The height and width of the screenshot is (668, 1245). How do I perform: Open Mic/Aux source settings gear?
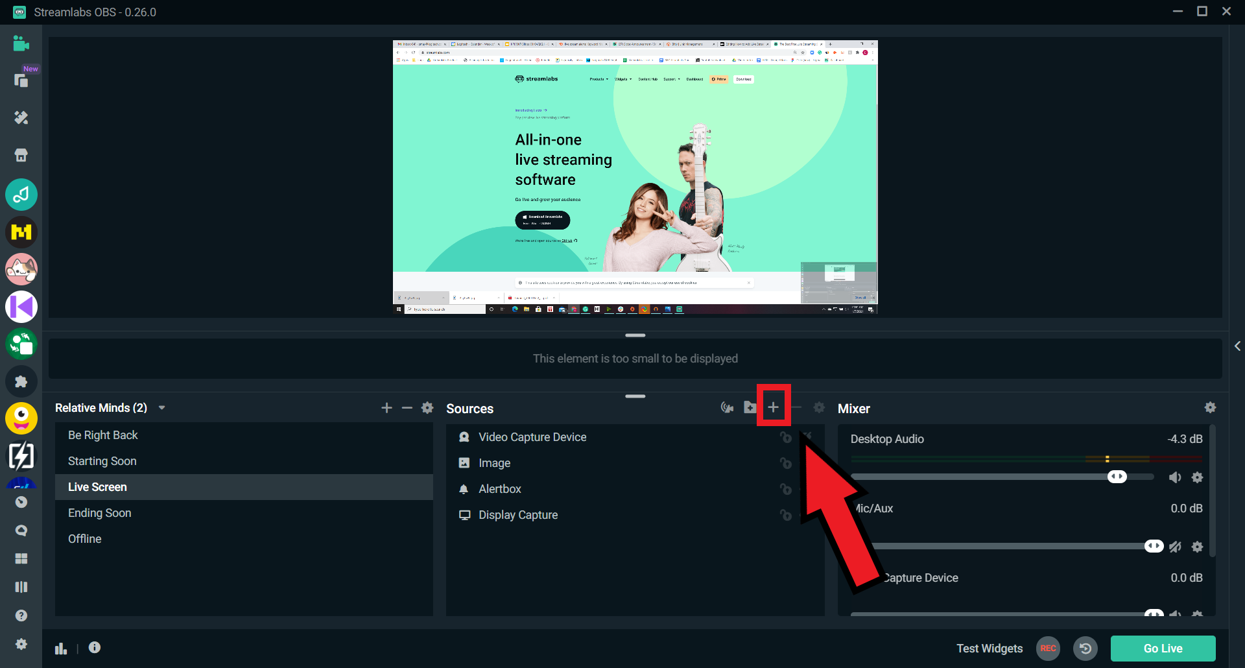tap(1198, 547)
